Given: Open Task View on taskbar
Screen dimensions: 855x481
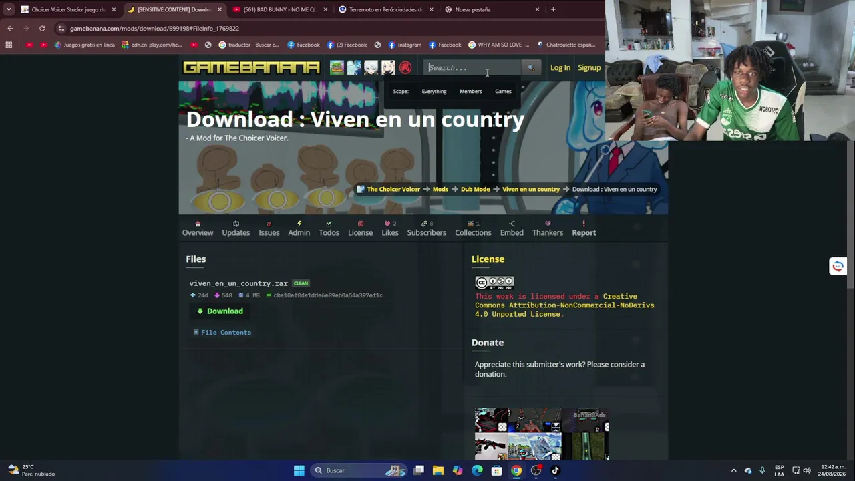Looking at the screenshot, I should click(419, 470).
